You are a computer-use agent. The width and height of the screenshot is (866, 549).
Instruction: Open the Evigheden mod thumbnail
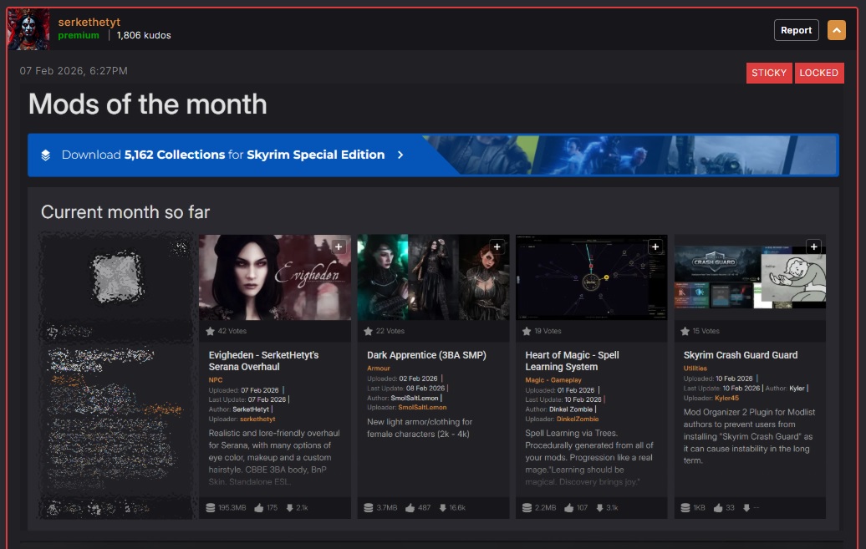pos(275,277)
